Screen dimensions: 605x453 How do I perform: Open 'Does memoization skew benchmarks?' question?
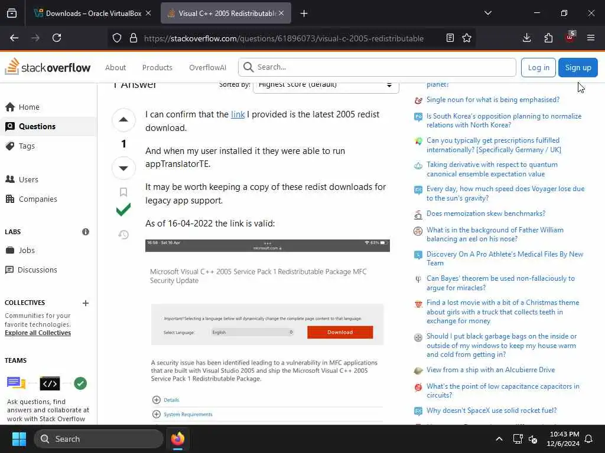(x=486, y=214)
